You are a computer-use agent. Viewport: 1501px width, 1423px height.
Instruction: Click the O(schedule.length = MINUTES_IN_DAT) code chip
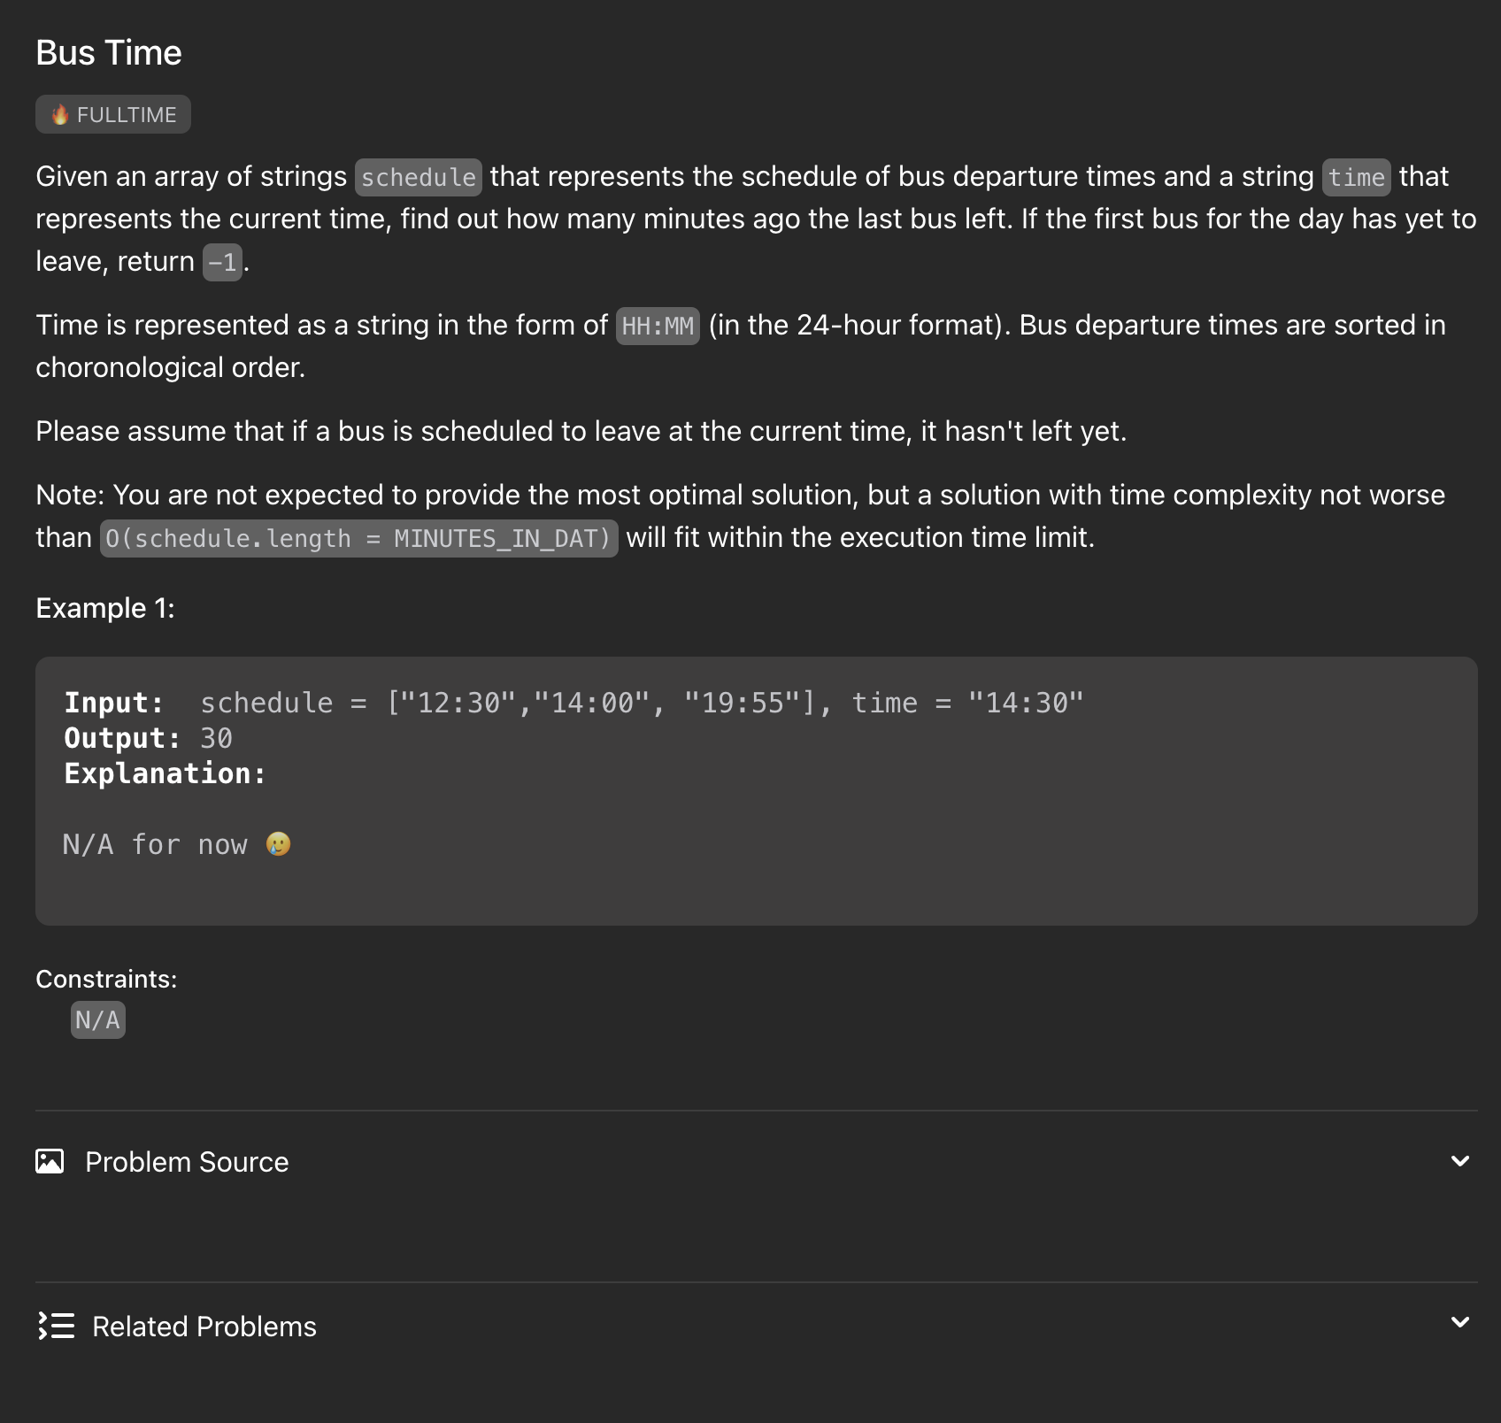pyautogui.click(x=358, y=538)
